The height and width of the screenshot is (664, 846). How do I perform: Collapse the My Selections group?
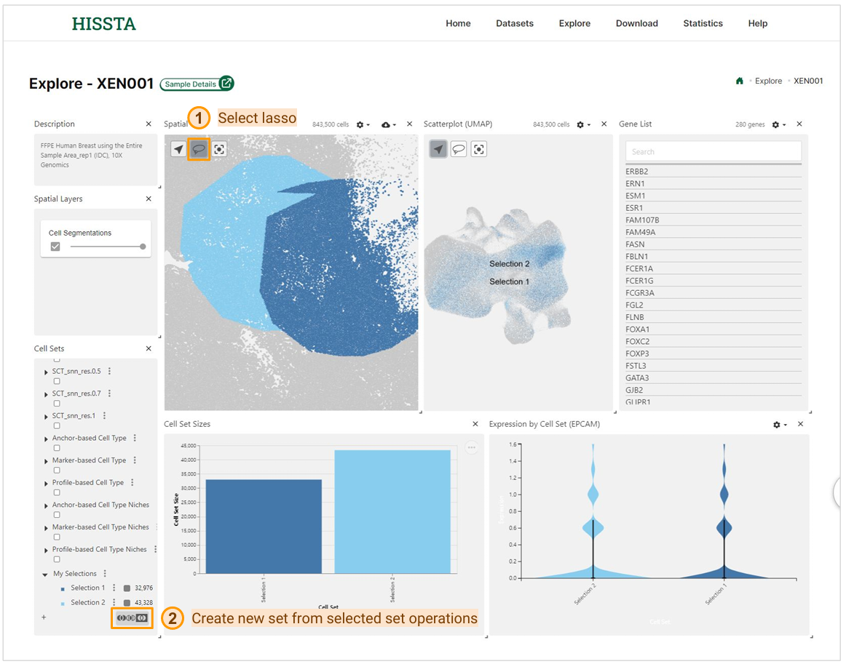pyautogui.click(x=46, y=575)
